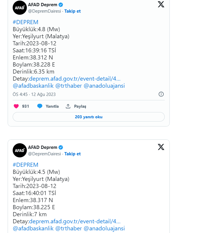216x233 pixels.
Task: Open the #DEPREM hashtag in first tweet
Action: [25, 22]
